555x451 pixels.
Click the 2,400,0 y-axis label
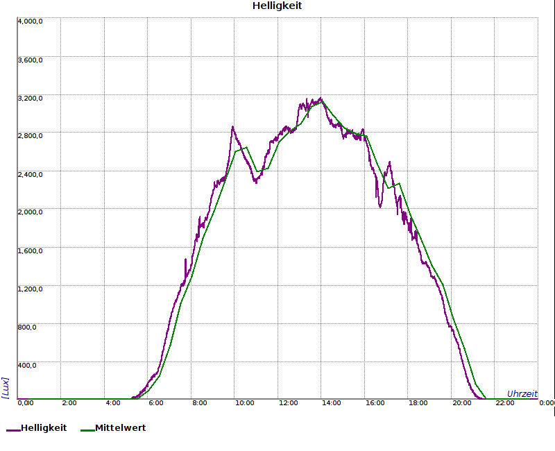click(x=30, y=174)
